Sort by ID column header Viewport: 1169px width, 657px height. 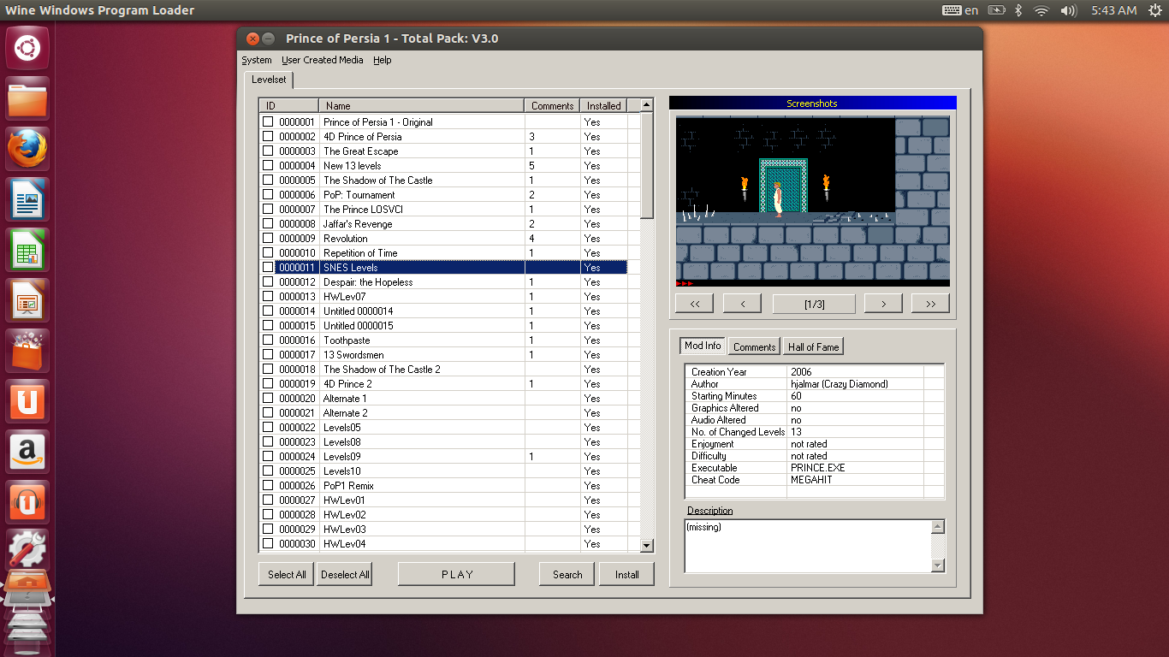coord(289,105)
